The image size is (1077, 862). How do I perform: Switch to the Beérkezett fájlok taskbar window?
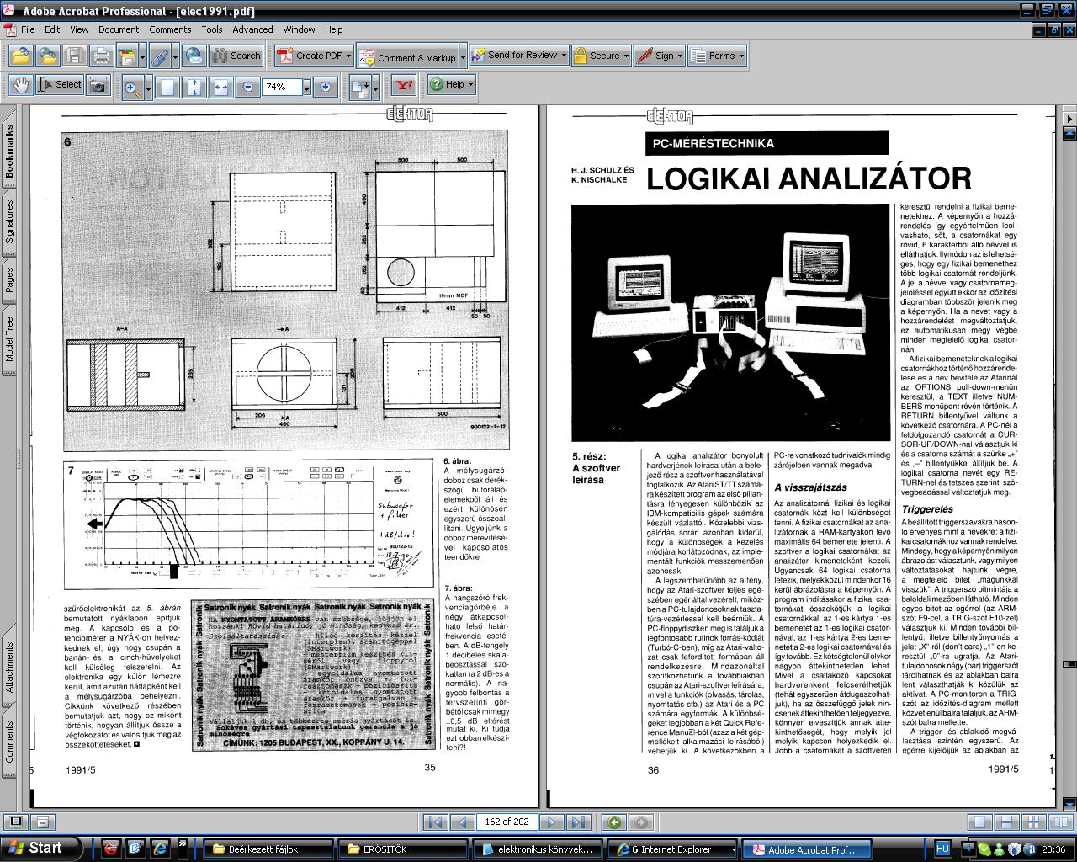point(269,849)
